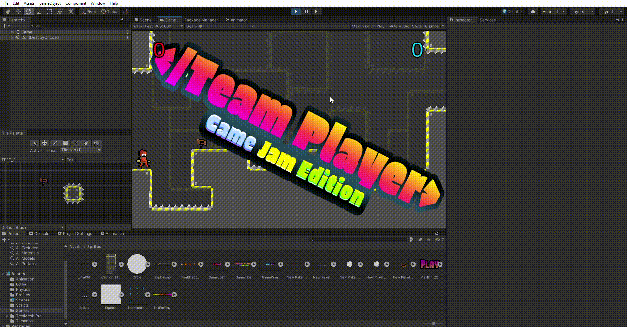Open the TEST_3 palette dropdown

[x=33, y=160]
